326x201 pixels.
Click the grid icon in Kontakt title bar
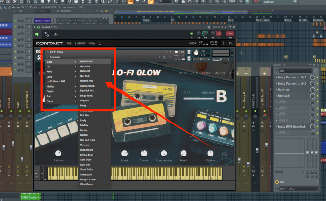[x=209, y=27]
